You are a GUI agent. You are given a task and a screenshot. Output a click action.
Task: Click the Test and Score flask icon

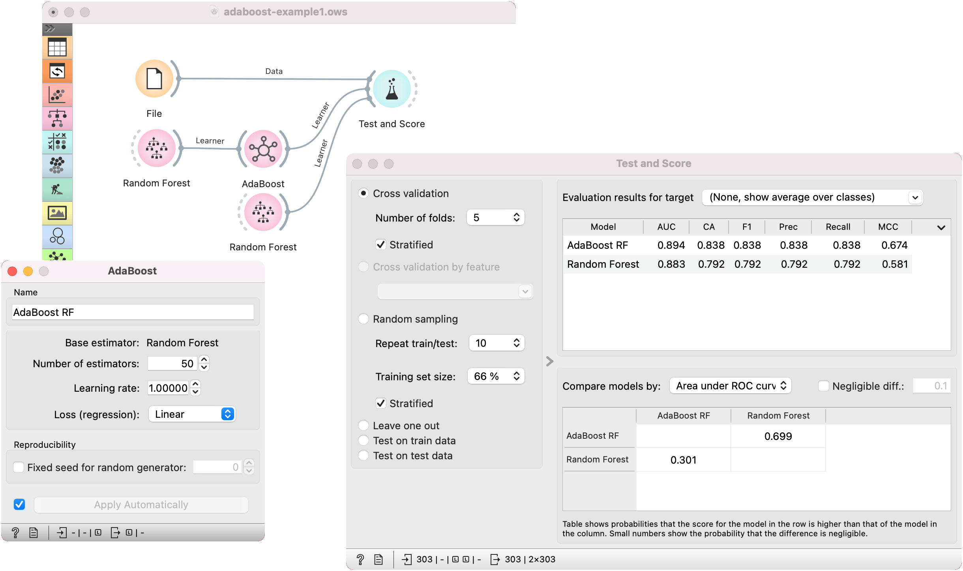pyautogui.click(x=392, y=89)
